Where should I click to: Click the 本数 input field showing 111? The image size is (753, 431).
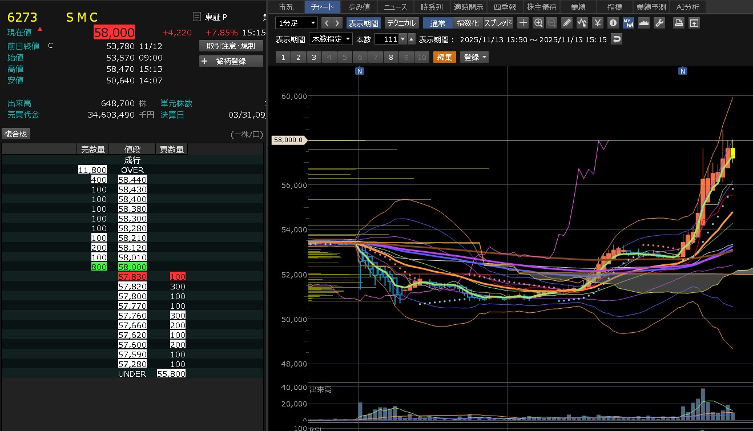[x=386, y=39]
